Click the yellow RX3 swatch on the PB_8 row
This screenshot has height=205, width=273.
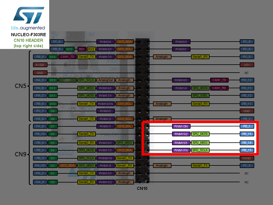click(92, 49)
